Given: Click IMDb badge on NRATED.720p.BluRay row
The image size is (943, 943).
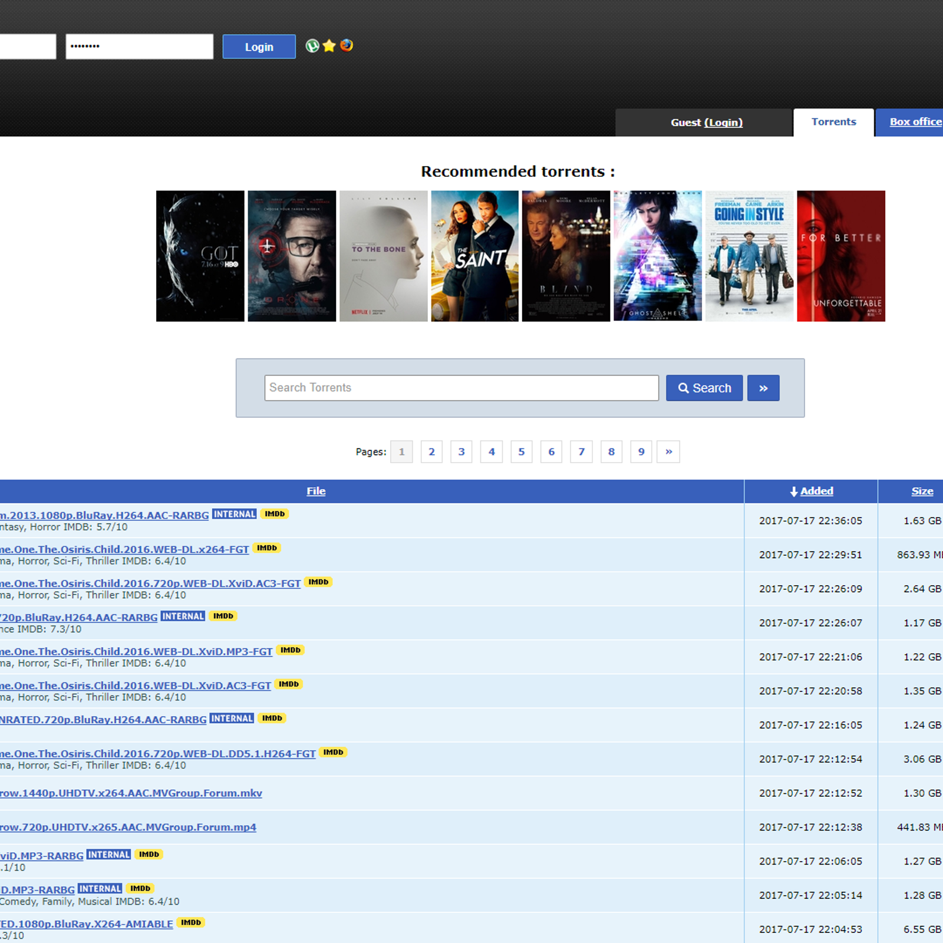Looking at the screenshot, I should click(x=272, y=718).
